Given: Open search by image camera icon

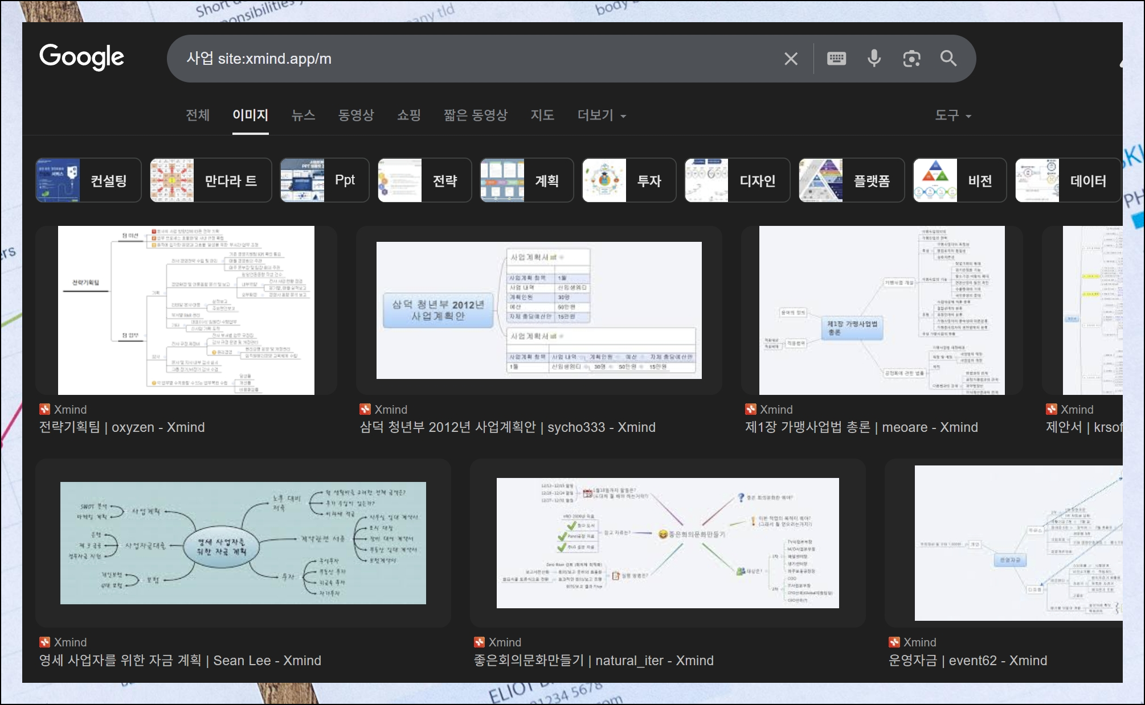Looking at the screenshot, I should (911, 59).
